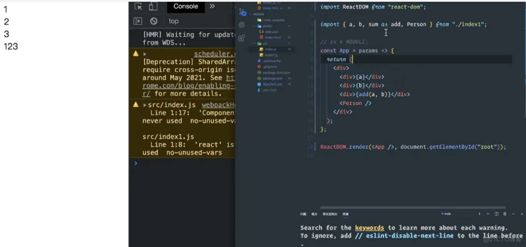This screenshot has height=247, width=526.
Task: Click the orange index.html file icon in open editors
Action: point(259,8)
